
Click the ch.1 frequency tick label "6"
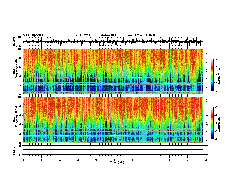(x=20, y=67)
